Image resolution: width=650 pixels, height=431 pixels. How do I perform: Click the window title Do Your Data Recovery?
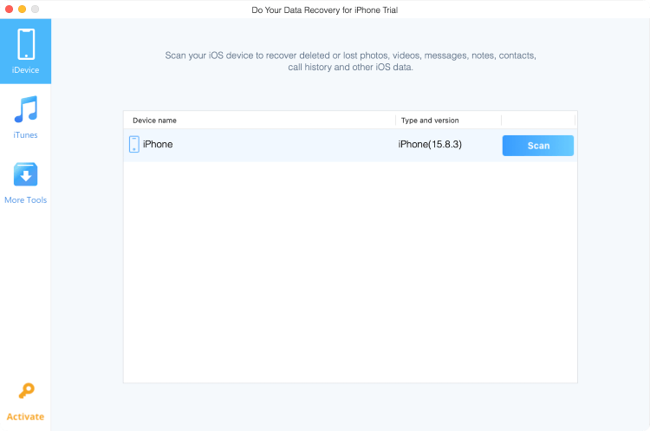coord(325,10)
